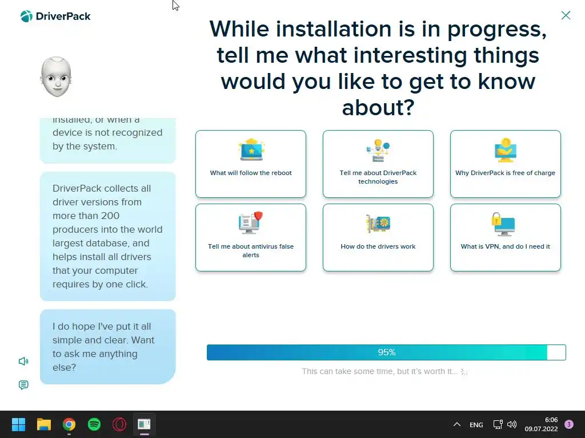Click the loading spinner beside status text
This screenshot has height=438, width=585.
point(464,372)
